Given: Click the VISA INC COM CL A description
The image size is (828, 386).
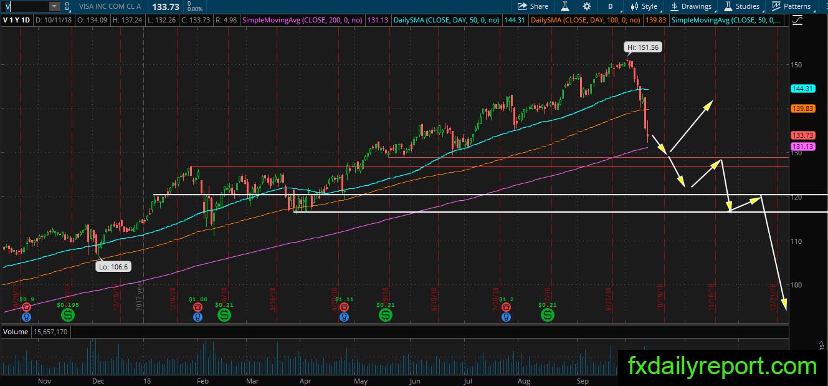Looking at the screenshot, I should tap(110, 6).
